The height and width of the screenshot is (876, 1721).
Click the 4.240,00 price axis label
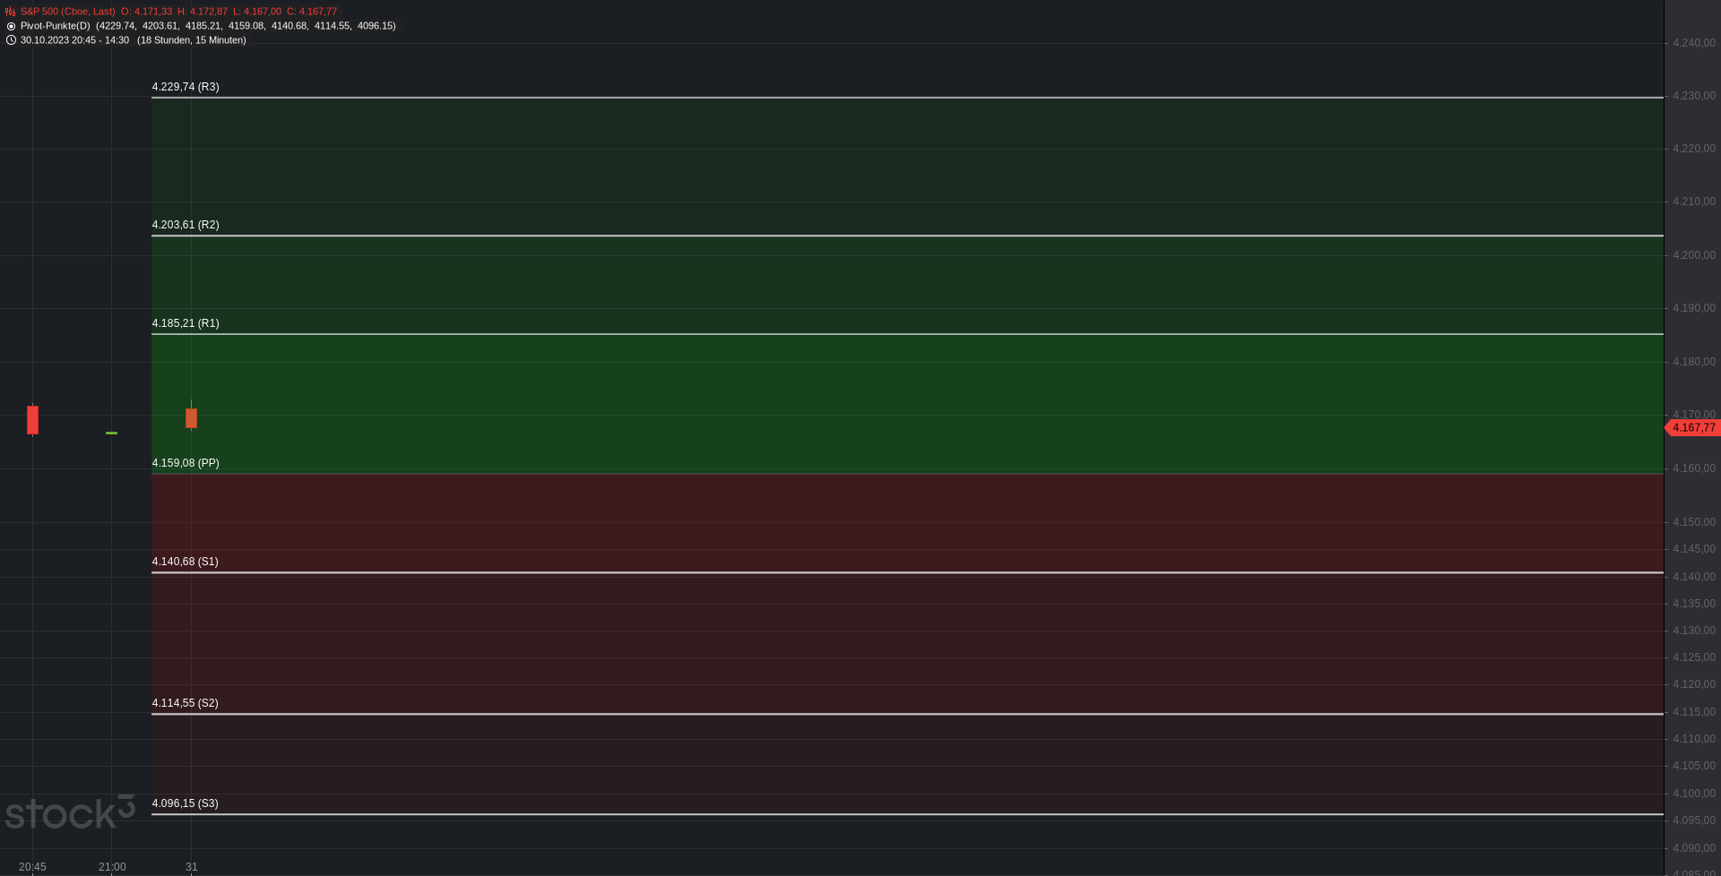coord(1693,43)
